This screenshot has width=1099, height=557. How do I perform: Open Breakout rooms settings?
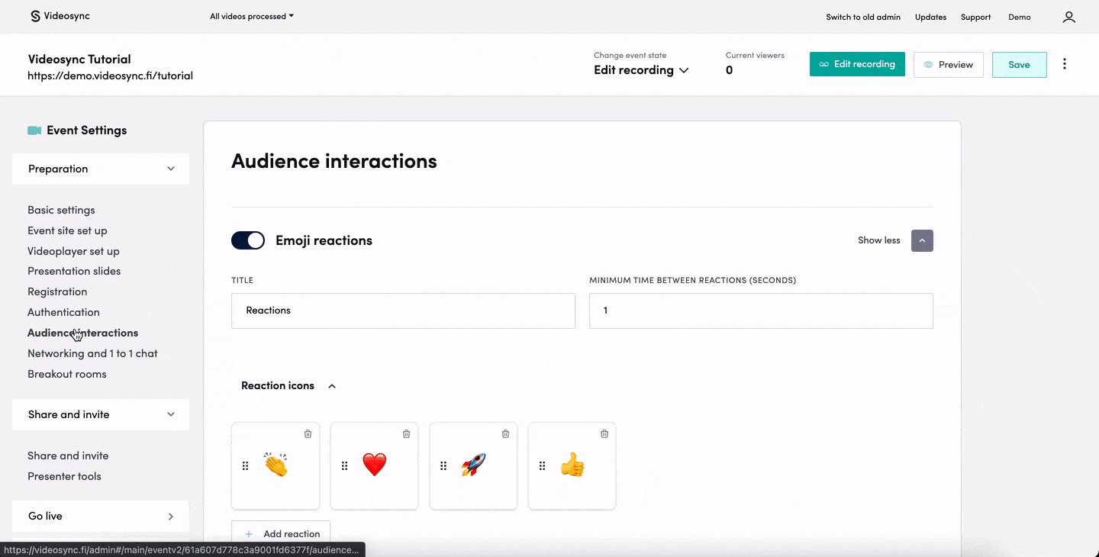click(x=68, y=374)
